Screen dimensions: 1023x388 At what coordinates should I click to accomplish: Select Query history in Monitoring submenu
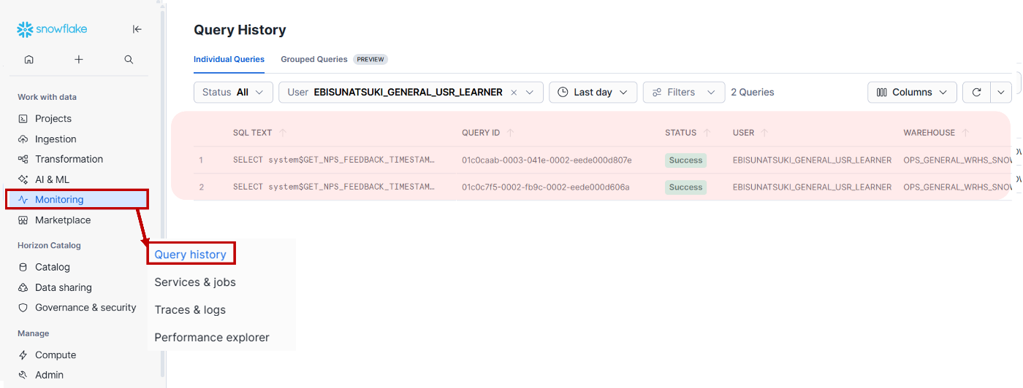pyautogui.click(x=191, y=255)
